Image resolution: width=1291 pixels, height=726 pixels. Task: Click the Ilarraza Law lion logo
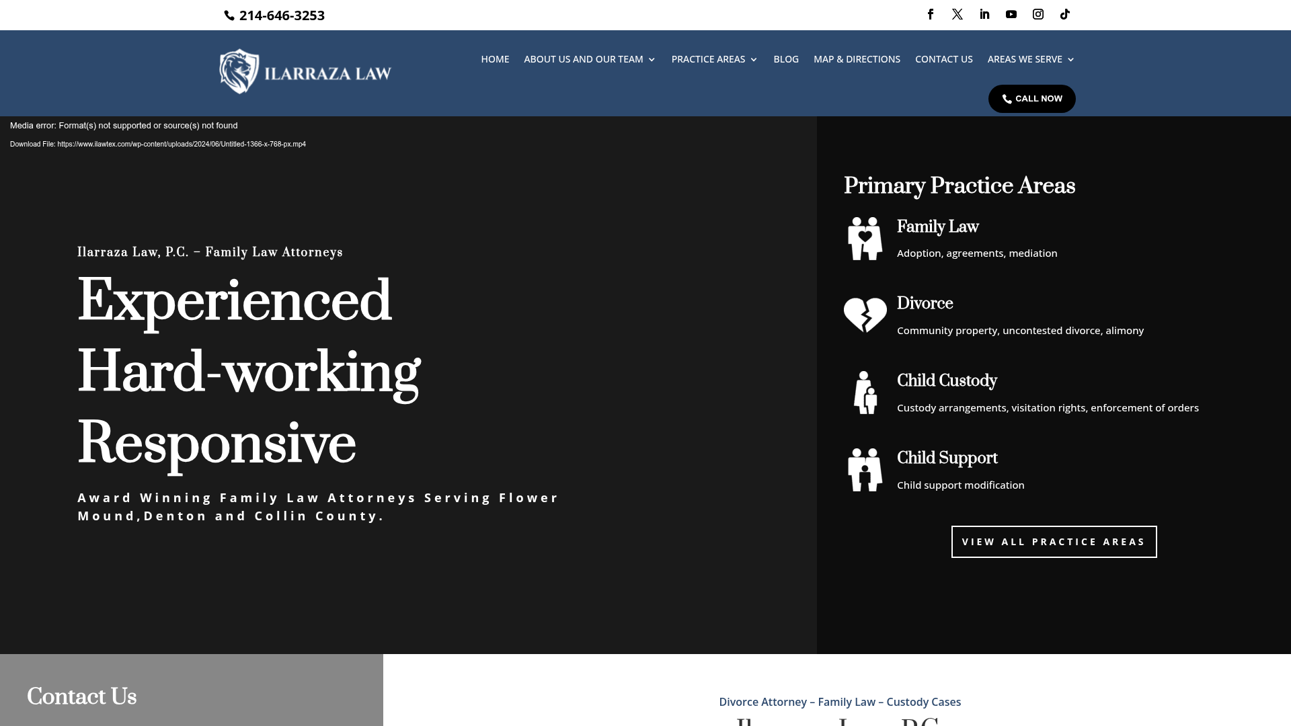pos(239,71)
